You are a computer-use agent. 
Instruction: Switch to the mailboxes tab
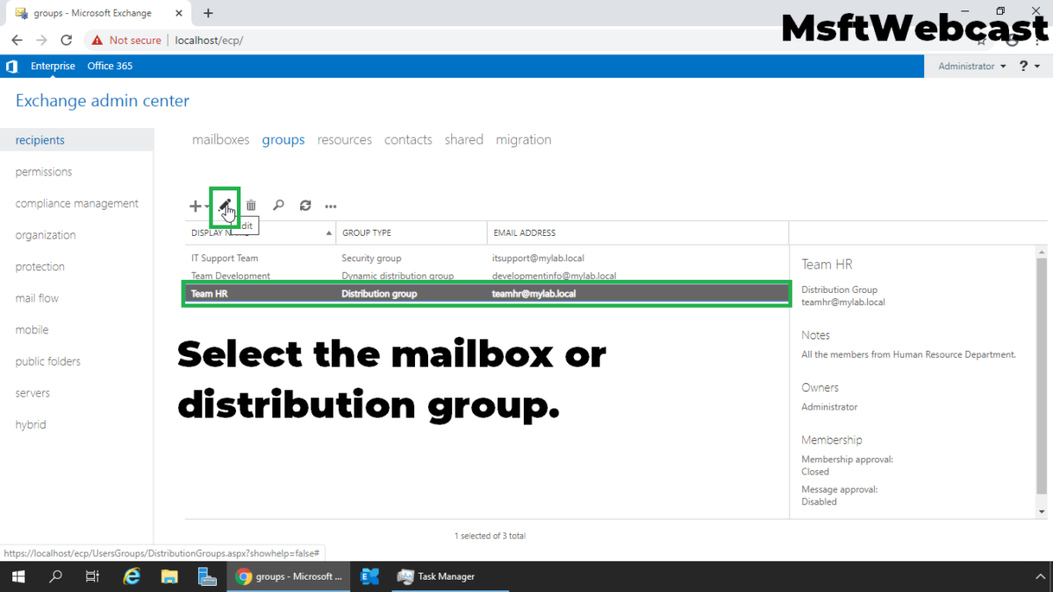[220, 139]
